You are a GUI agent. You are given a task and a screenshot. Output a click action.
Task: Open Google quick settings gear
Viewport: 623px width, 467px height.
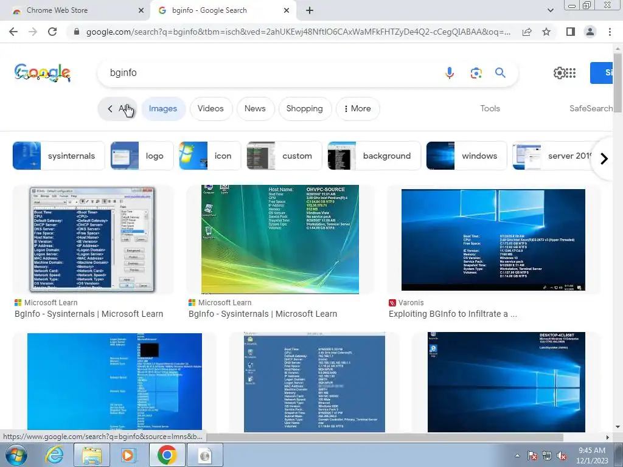[x=559, y=73]
